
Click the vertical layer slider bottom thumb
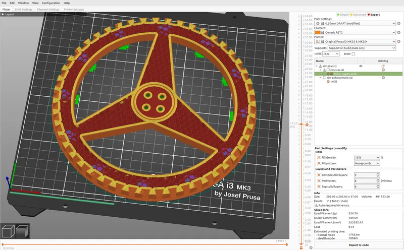coord(301,243)
